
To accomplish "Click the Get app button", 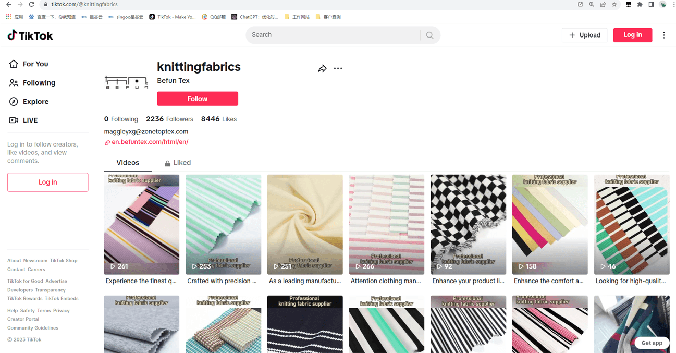I will tap(652, 343).
